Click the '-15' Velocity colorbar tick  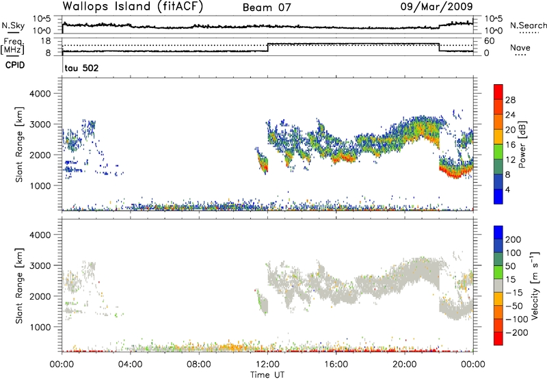tap(514, 292)
